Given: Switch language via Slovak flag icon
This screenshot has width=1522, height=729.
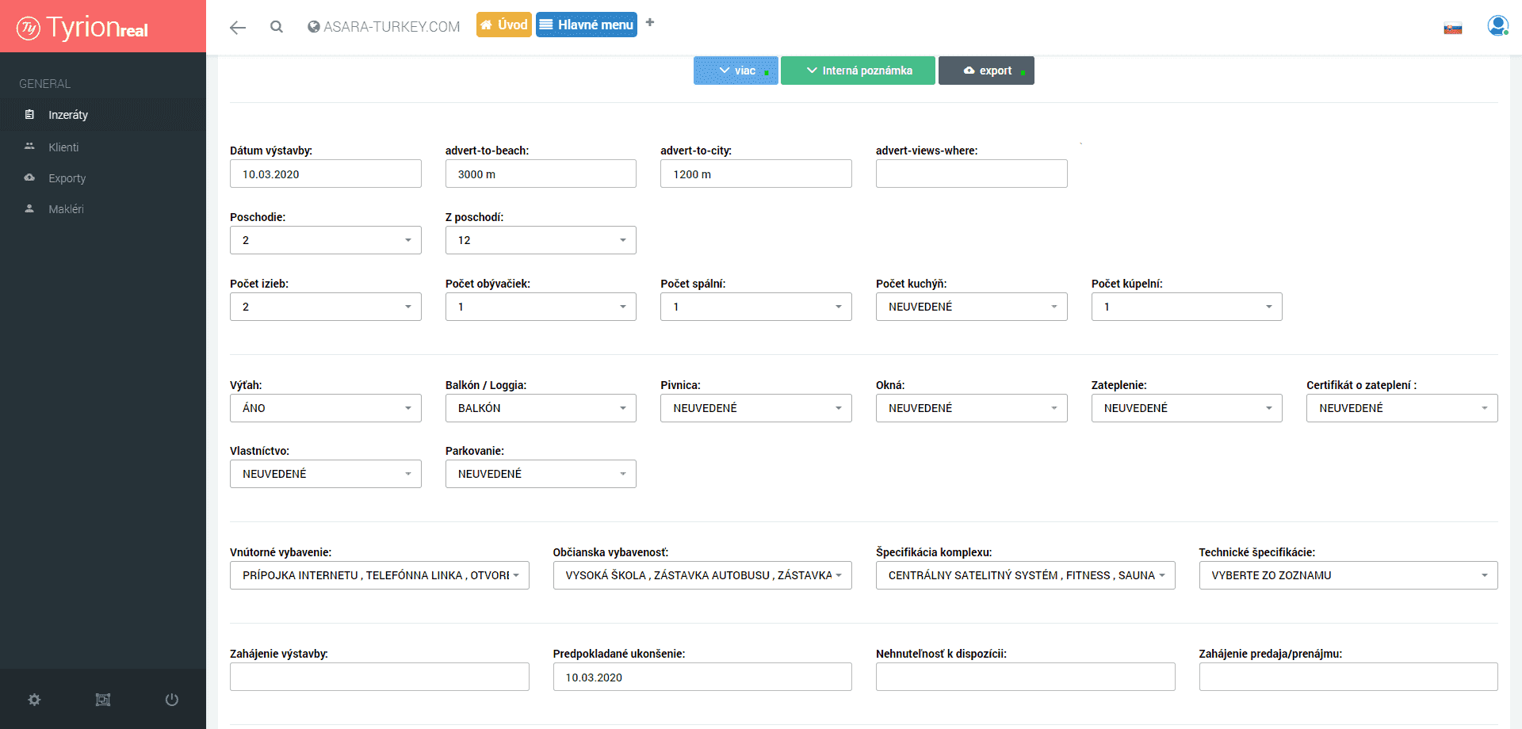Looking at the screenshot, I should 1452,29.
